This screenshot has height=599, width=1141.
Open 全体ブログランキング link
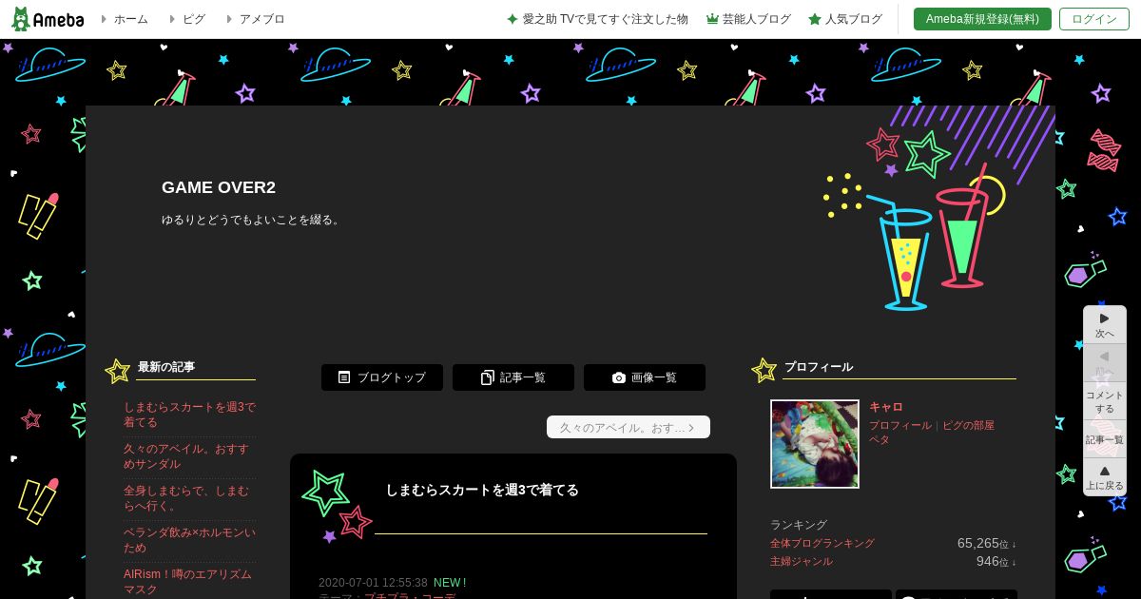coord(822,543)
